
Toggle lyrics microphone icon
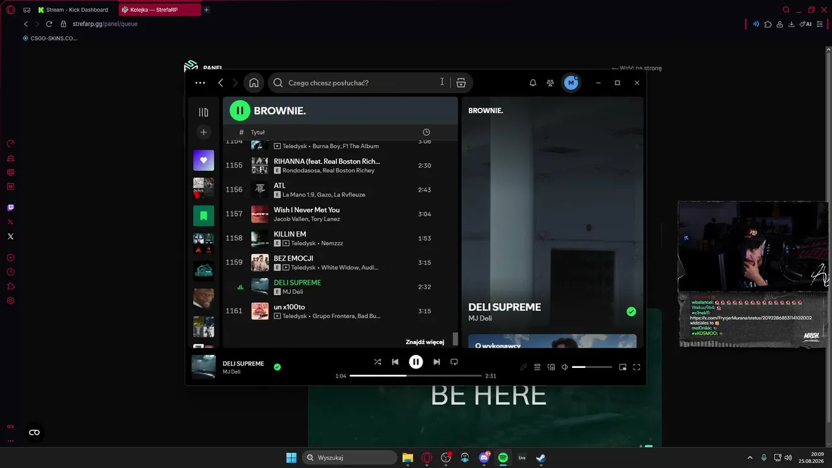pos(523,367)
